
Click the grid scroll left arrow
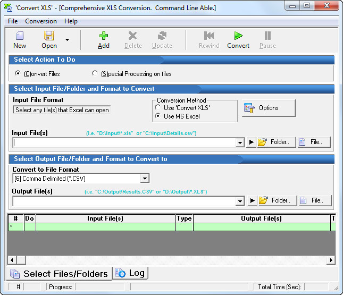(x=12, y=260)
